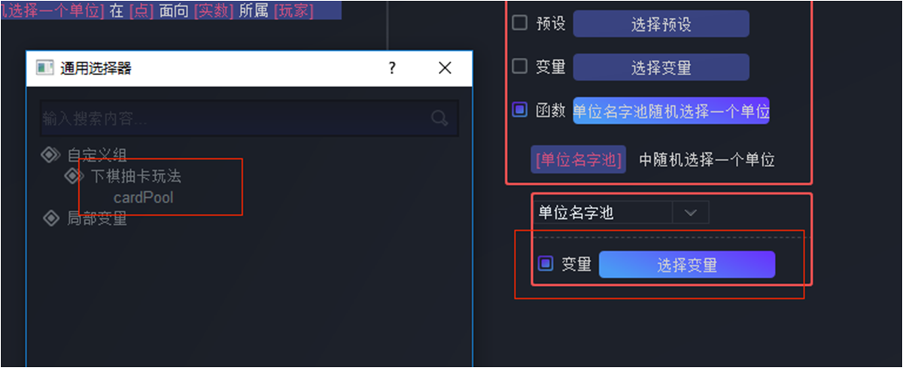
Task: Click the highlighted gradient 选择变量 button
Action: (687, 265)
